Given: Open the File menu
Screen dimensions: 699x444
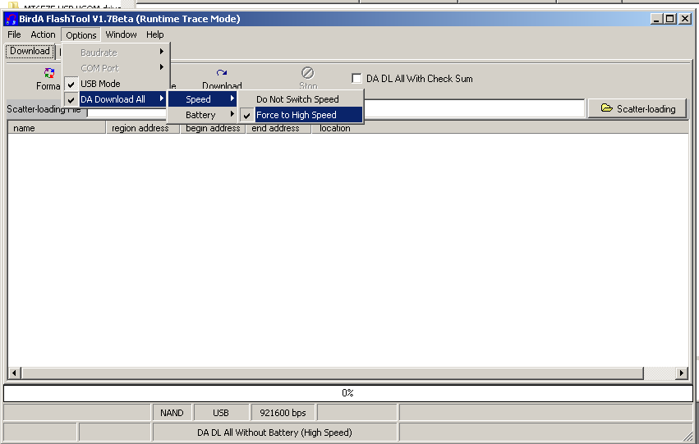Looking at the screenshot, I should click(14, 34).
